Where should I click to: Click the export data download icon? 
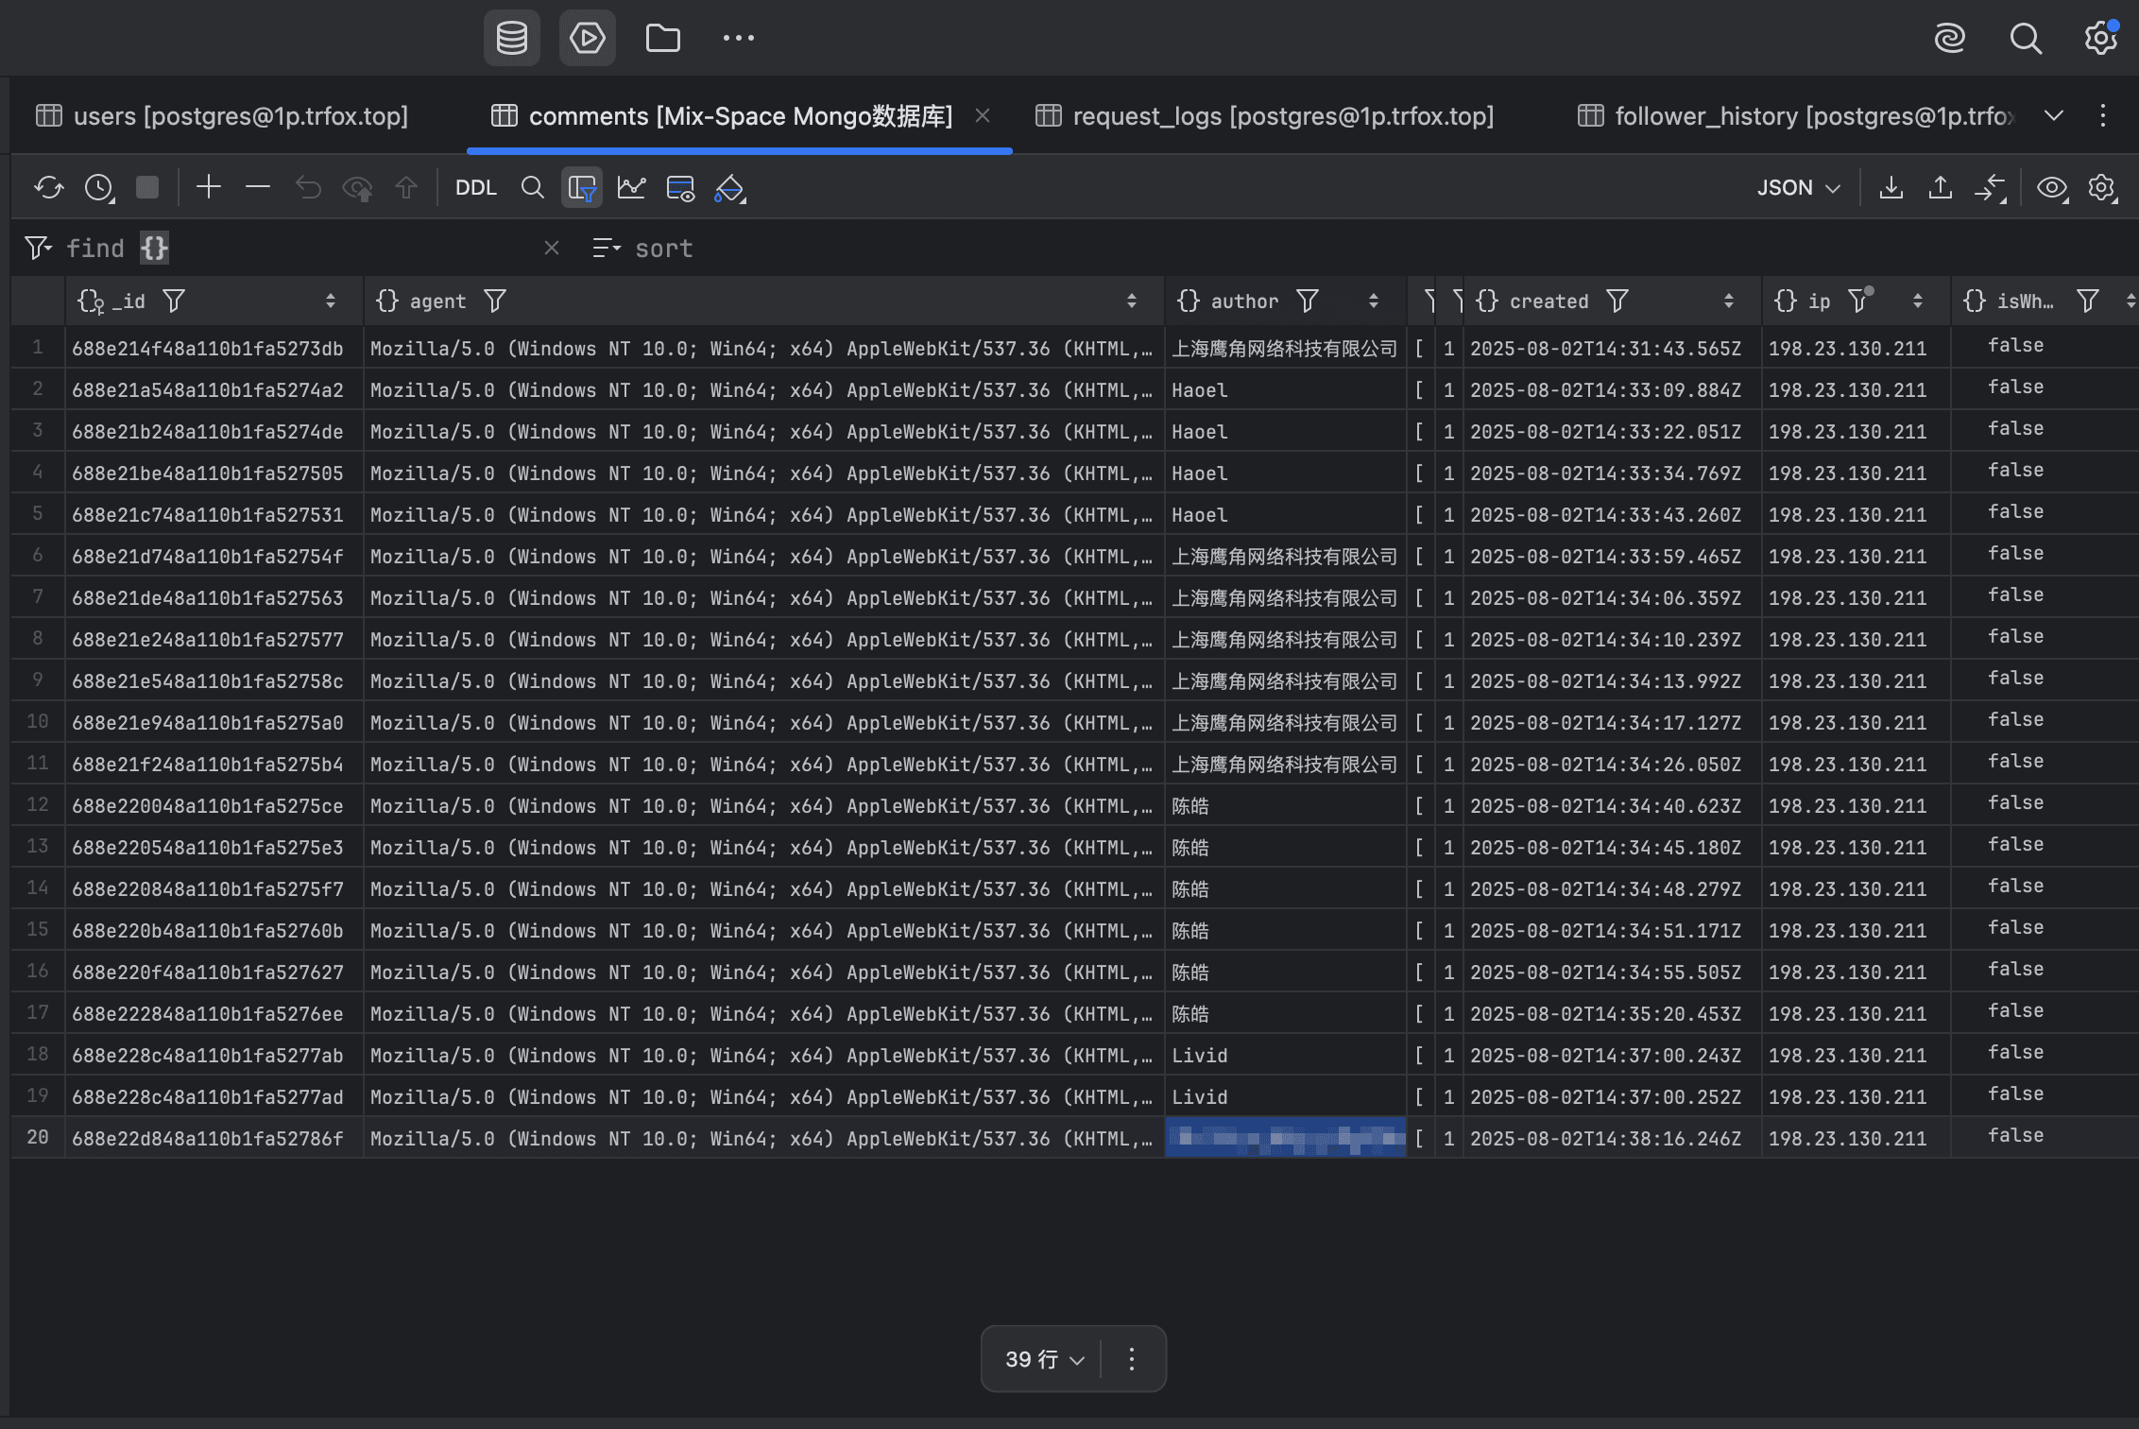pos(1891,187)
